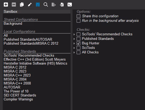Check the SciTools checkbox
Image resolution: width=145 pixels, height=110 pixels.
click(x=78, y=48)
